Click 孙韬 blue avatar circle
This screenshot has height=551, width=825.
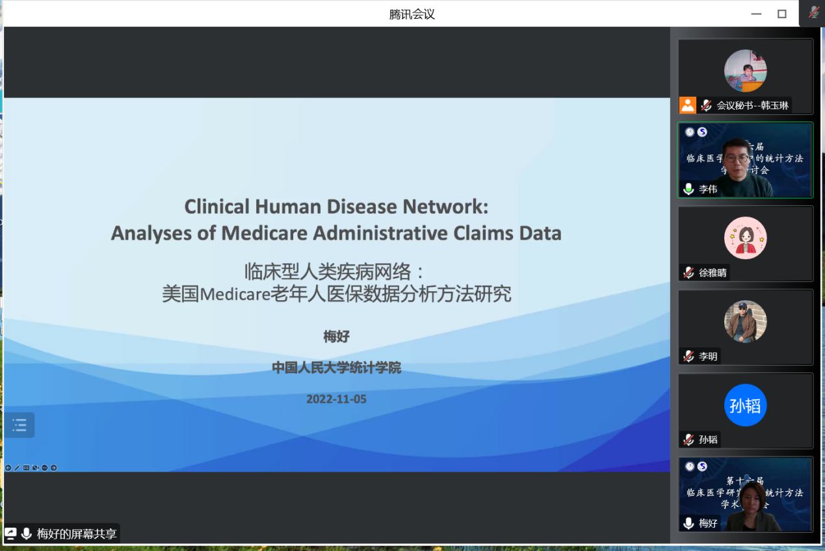coord(745,405)
